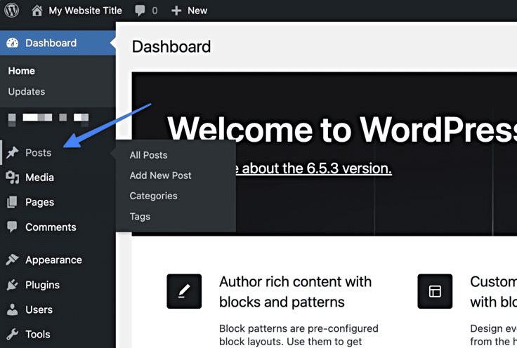Open the Posts menu in the sidebar
Viewport: 517px width, 348px height.
point(38,153)
